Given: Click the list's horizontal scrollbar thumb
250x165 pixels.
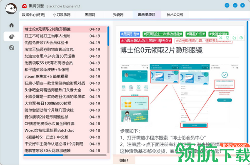Looking at the screenshot, I should pos(43,155).
